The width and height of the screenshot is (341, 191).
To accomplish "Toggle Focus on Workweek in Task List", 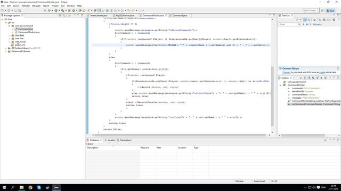I will coord(314,20).
